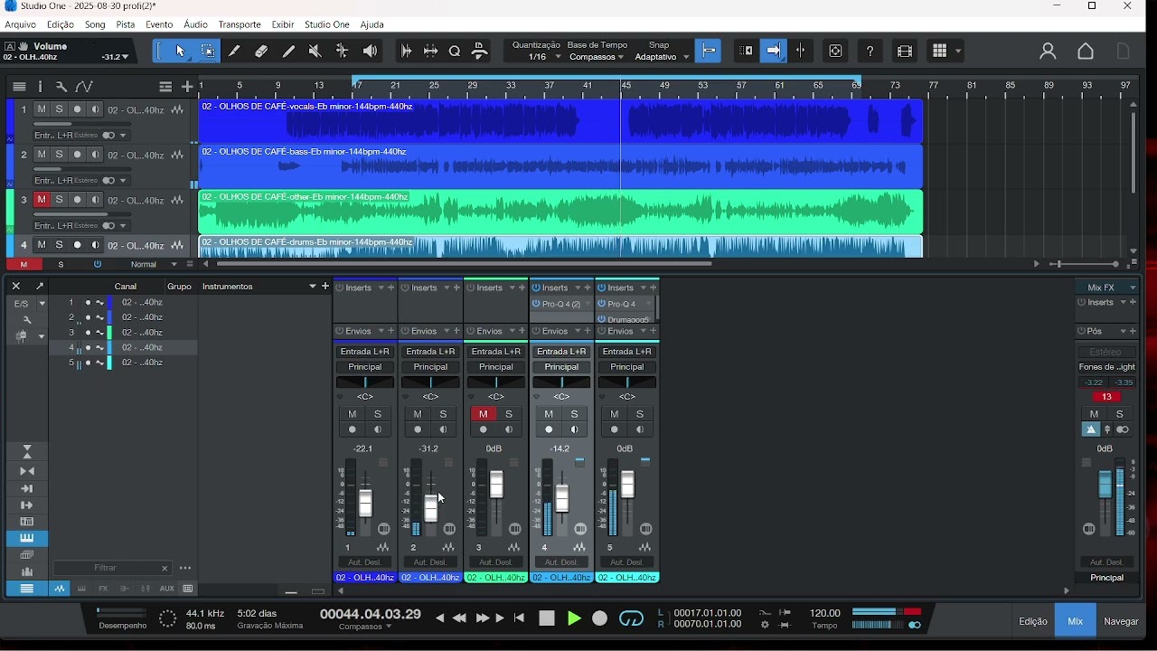Mute mixer channel 1
The width and height of the screenshot is (1157, 651).
click(x=353, y=414)
